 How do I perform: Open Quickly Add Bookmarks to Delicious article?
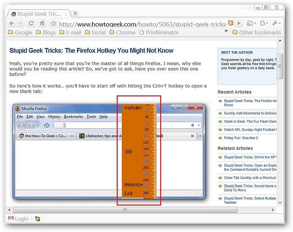pyautogui.click(x=250, y=113)
